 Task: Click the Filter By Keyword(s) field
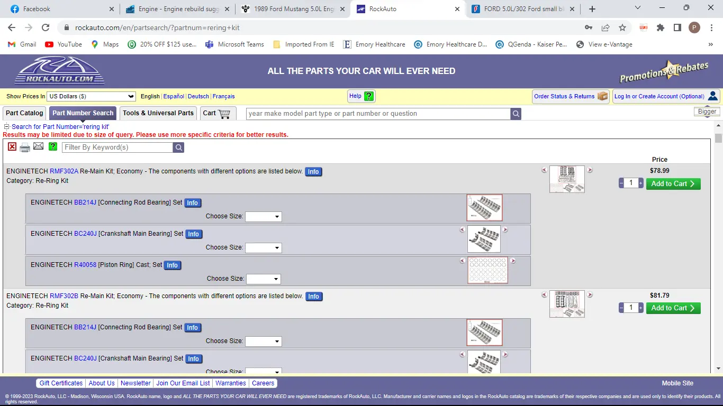point(118,147)
